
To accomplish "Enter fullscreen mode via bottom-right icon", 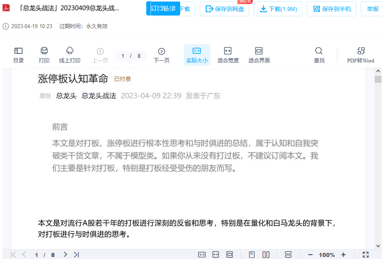I will [x=366, y=255].
